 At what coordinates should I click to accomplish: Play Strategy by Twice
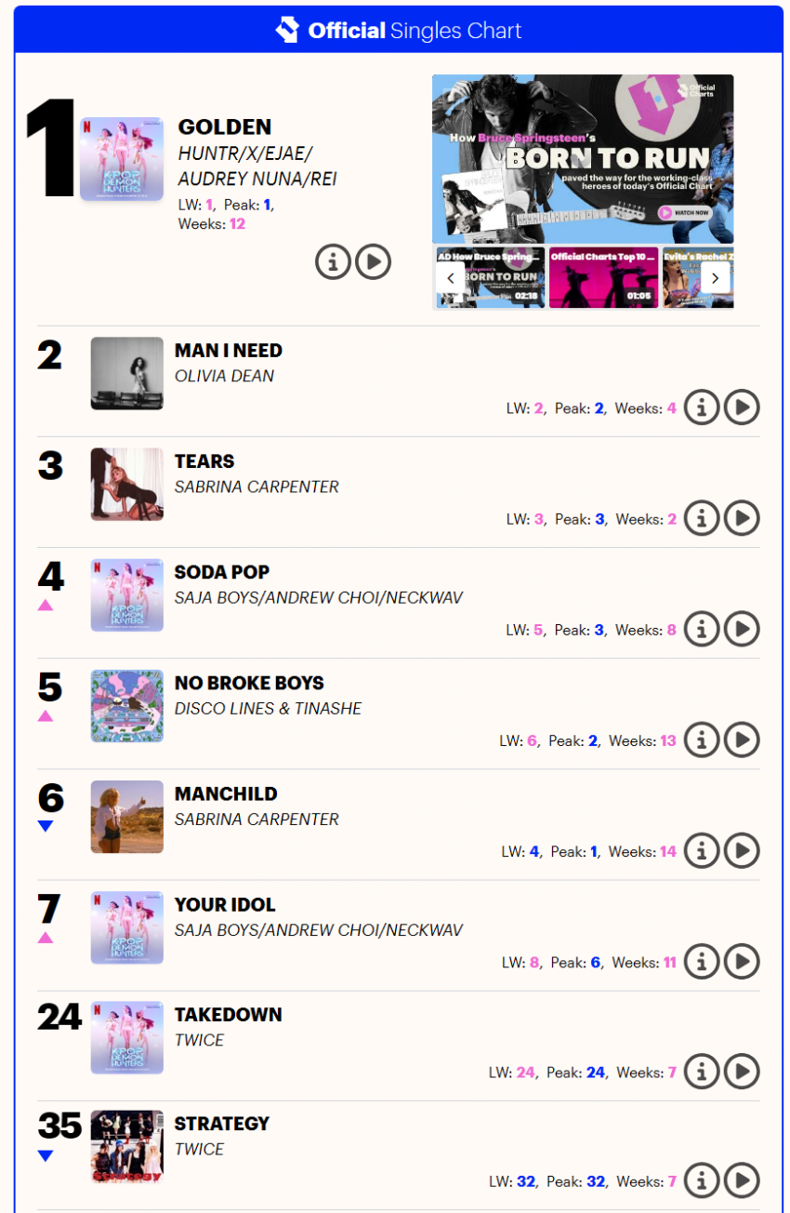[x=742, y=1180]
